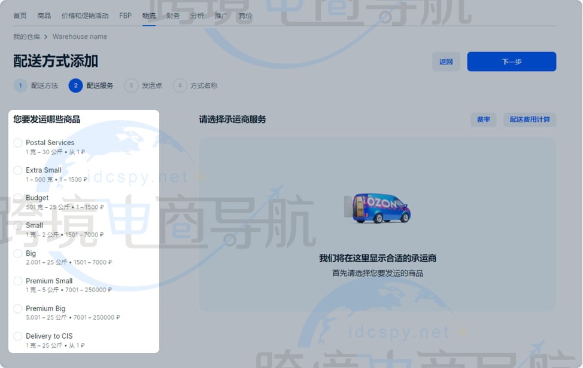
Task: Select the Premium Big option
Action: [x=18, y=308]
